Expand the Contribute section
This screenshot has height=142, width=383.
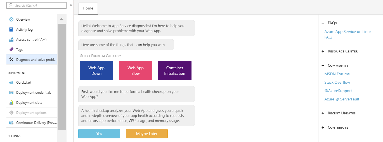coord(323,127)
